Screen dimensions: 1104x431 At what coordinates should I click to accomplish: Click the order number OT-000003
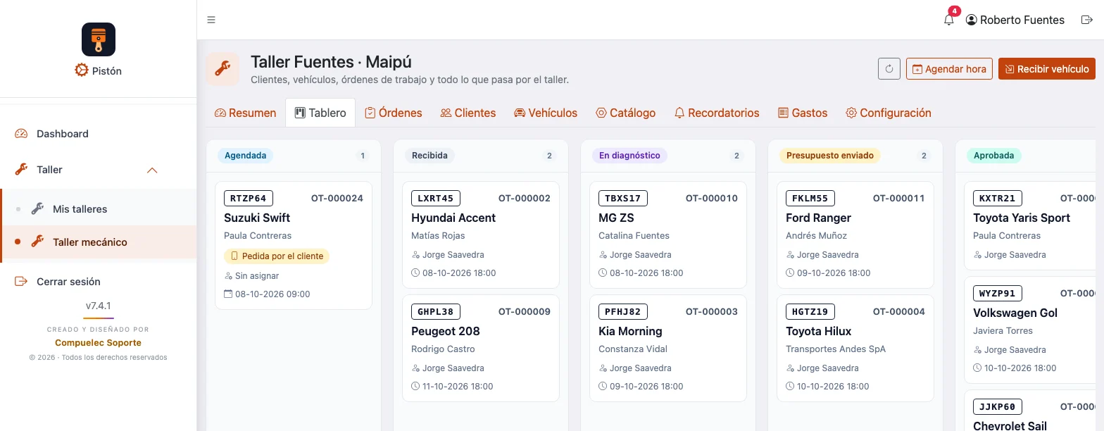pos(712,311)
